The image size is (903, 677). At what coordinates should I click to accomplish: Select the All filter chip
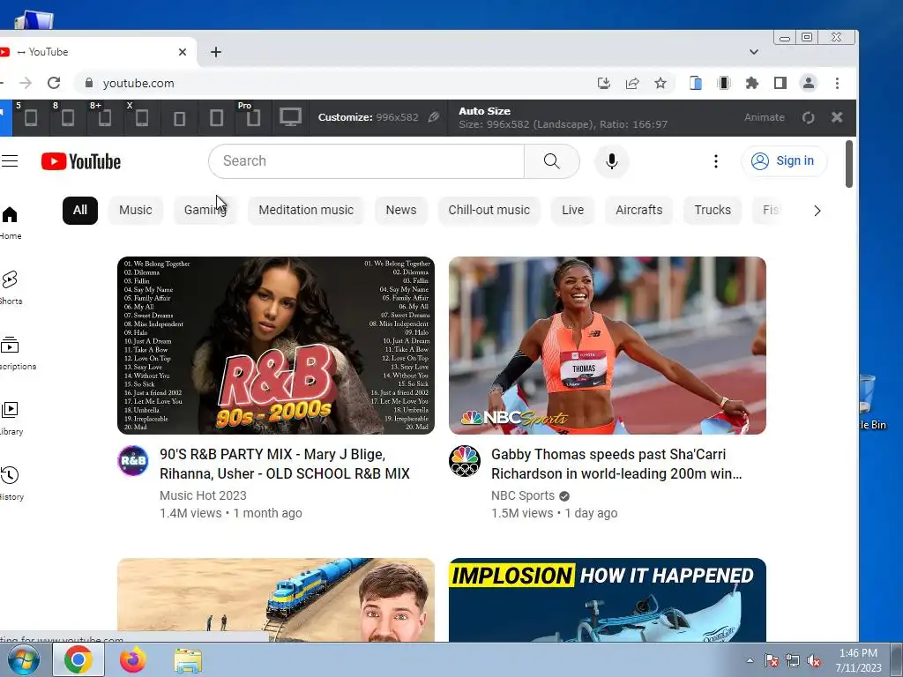tap(80, 210)
